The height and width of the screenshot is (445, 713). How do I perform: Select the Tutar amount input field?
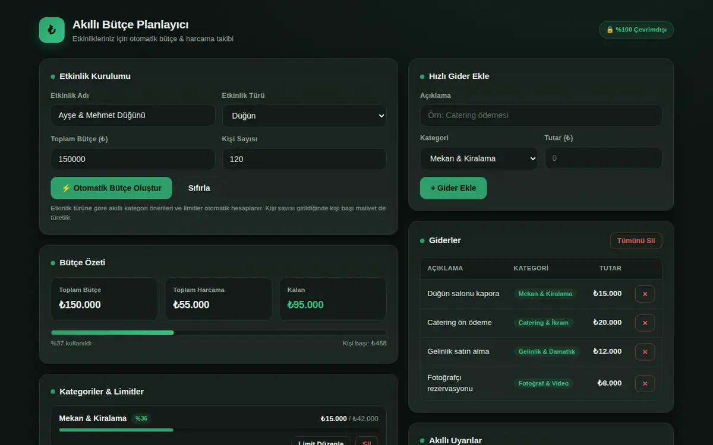pyautogui.click(x=603, y=158)
